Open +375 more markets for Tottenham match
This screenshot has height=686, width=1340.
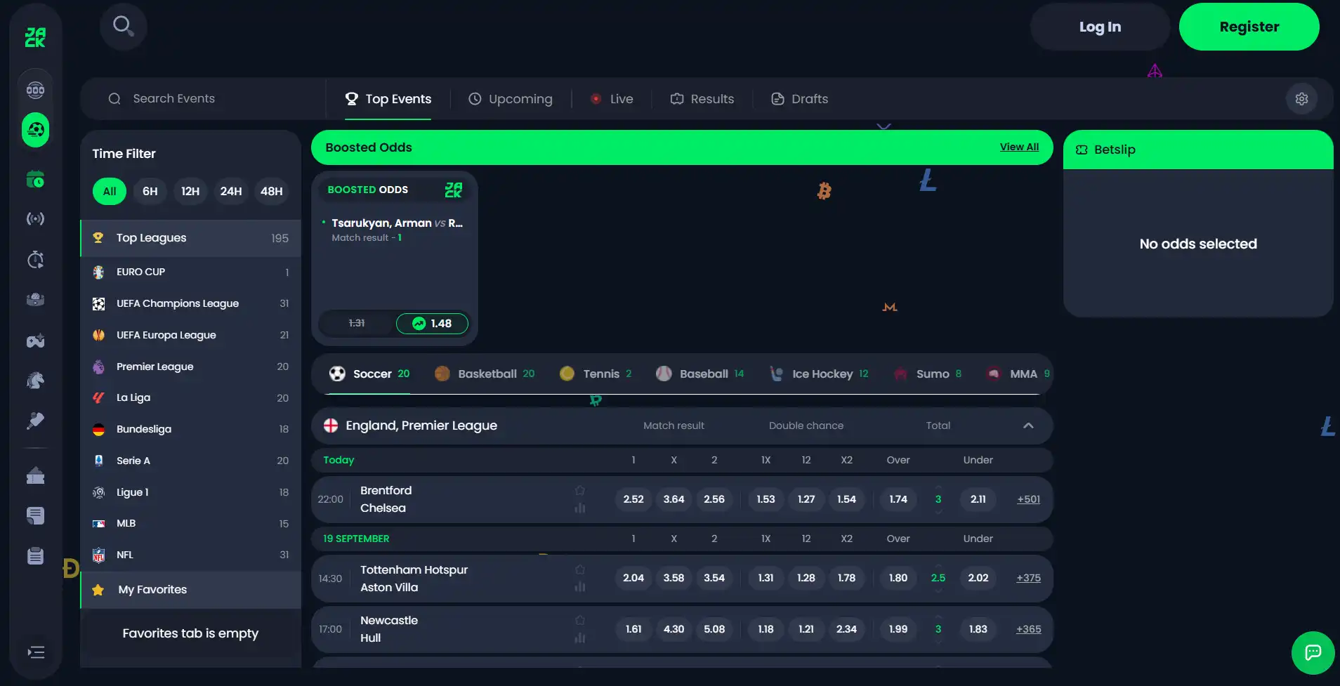[1028, 578]
